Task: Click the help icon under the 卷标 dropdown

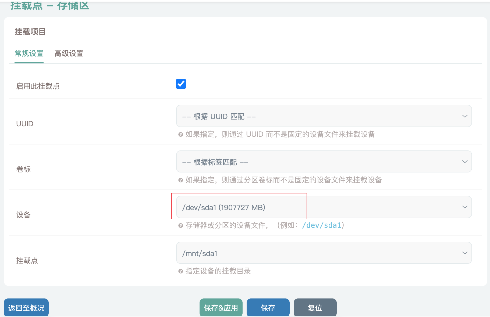Action: coord(180,180)
